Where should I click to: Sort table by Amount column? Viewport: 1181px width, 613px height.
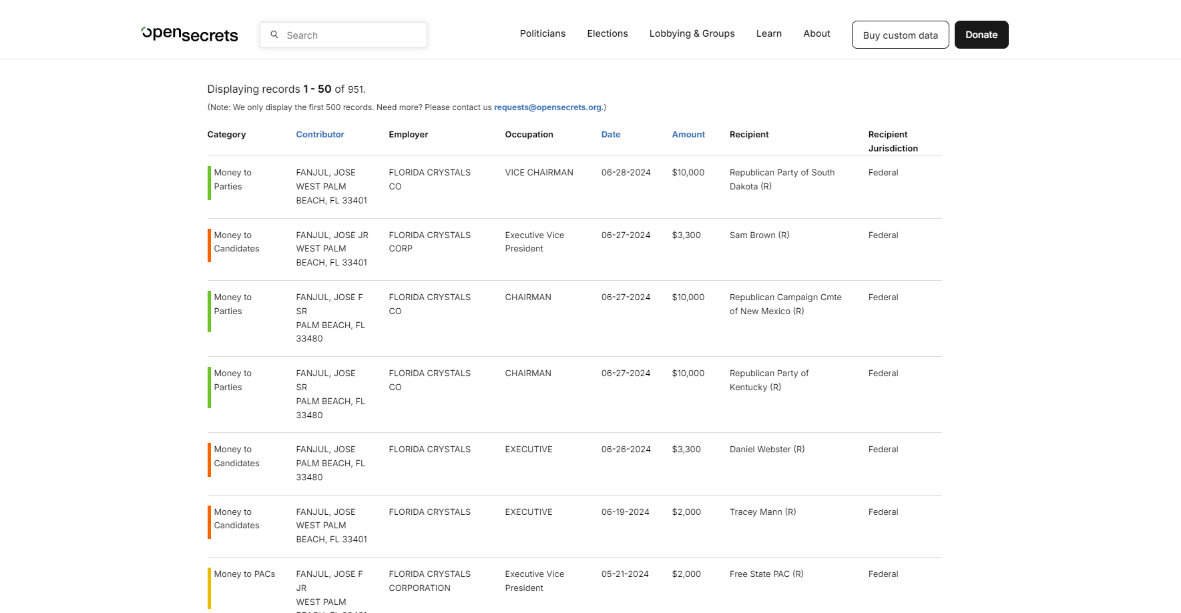(688, 135)
